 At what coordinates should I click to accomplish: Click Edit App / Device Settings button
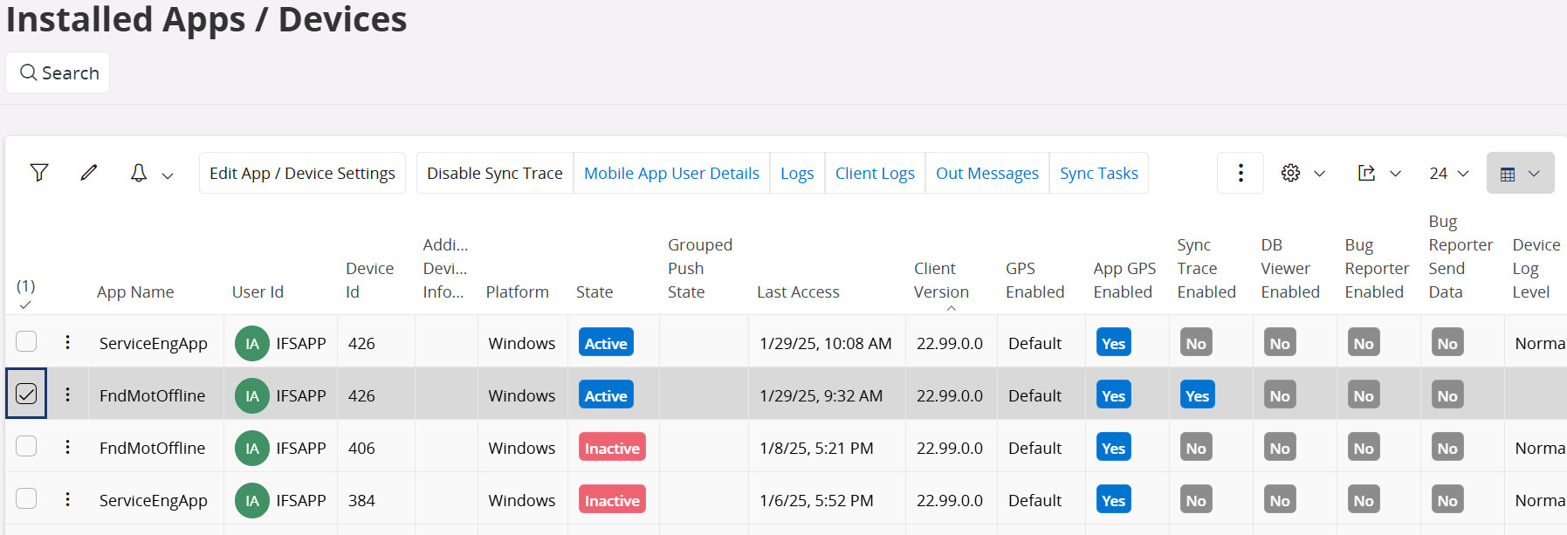coord(302,173)
